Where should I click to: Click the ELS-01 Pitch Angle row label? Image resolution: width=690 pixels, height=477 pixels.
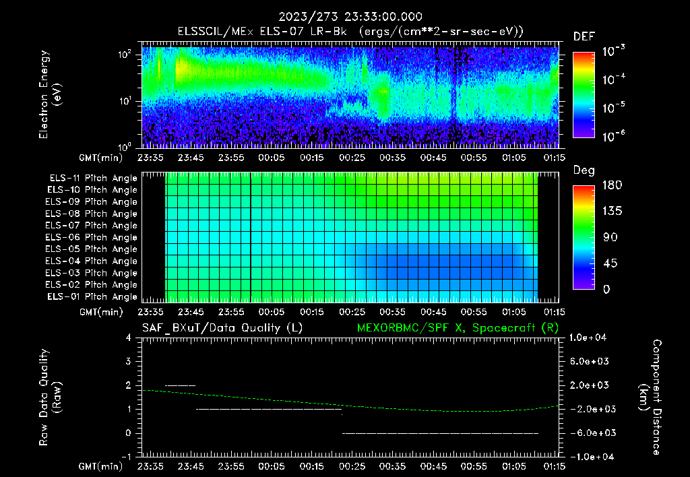click(x=92, y=297)
